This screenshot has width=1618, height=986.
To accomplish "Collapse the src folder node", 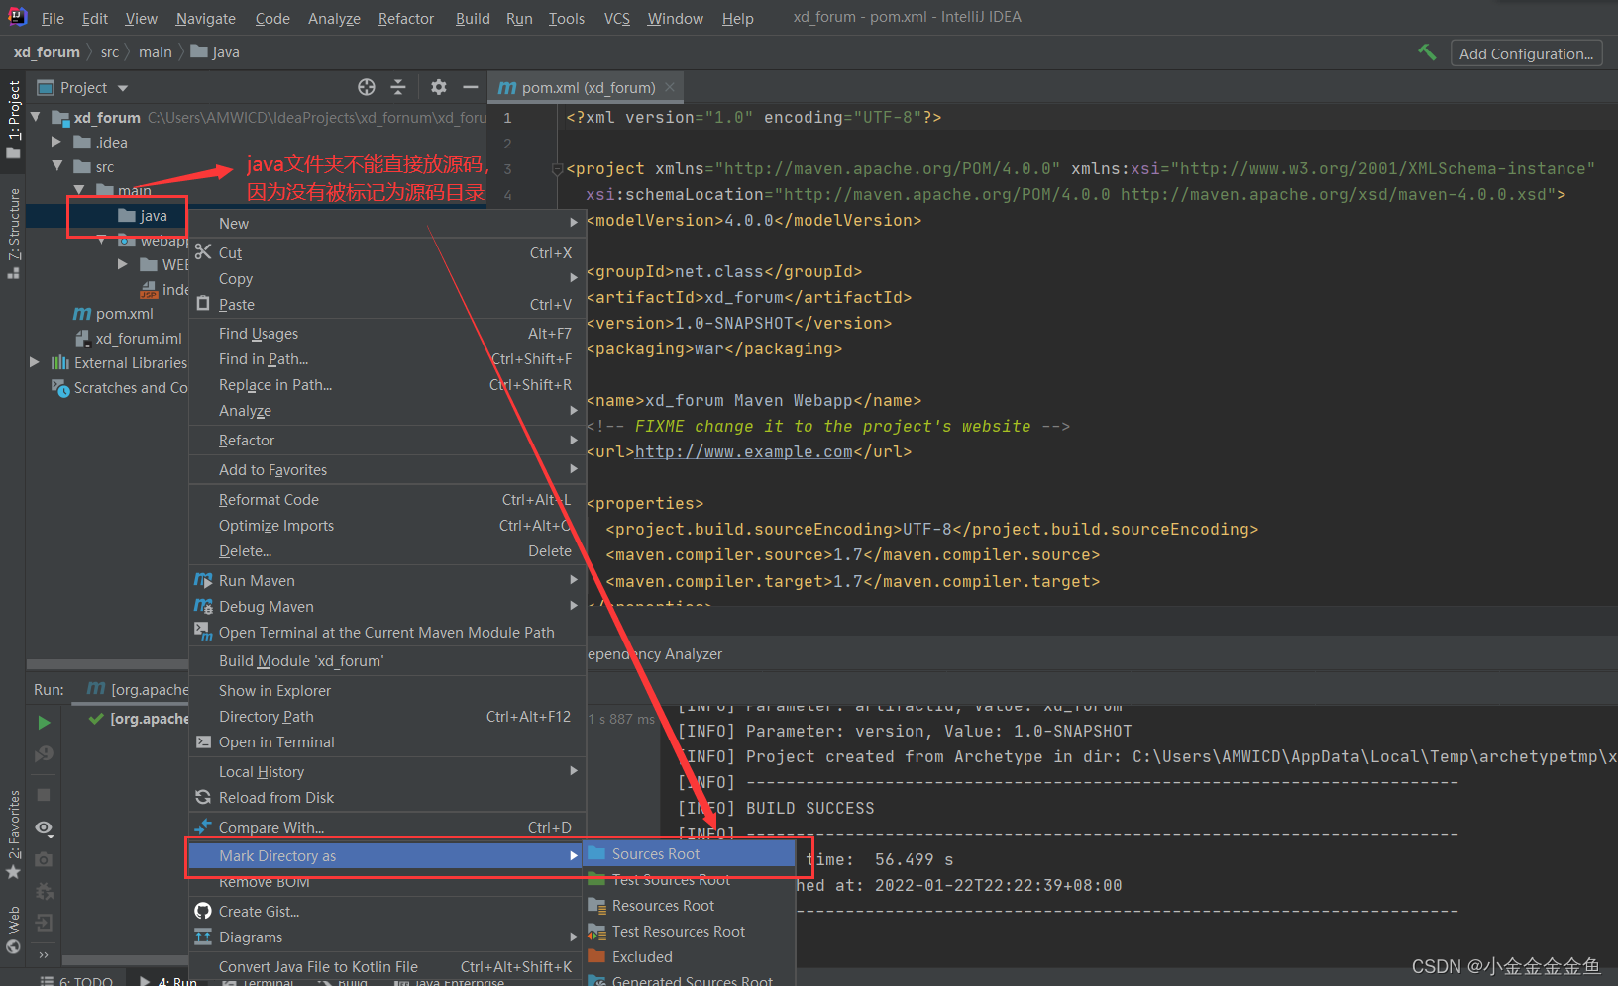I will (57, 166).
